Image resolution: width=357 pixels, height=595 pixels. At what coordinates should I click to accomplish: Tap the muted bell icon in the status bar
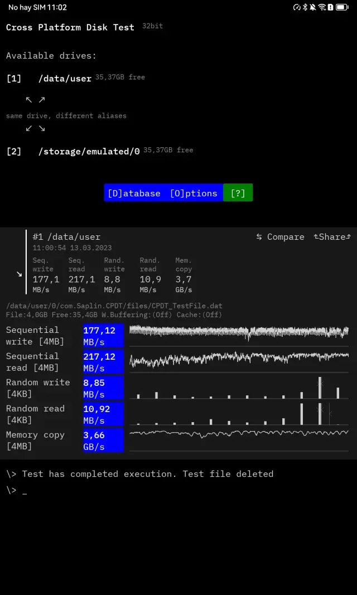click(313, 7)
